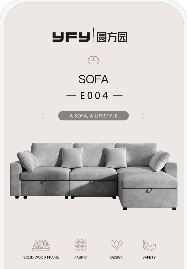This screenshot has width=187, height=269.
Task: Click the A SOFA, A LIFESTYLE pill button
Action: coord(93,116)
